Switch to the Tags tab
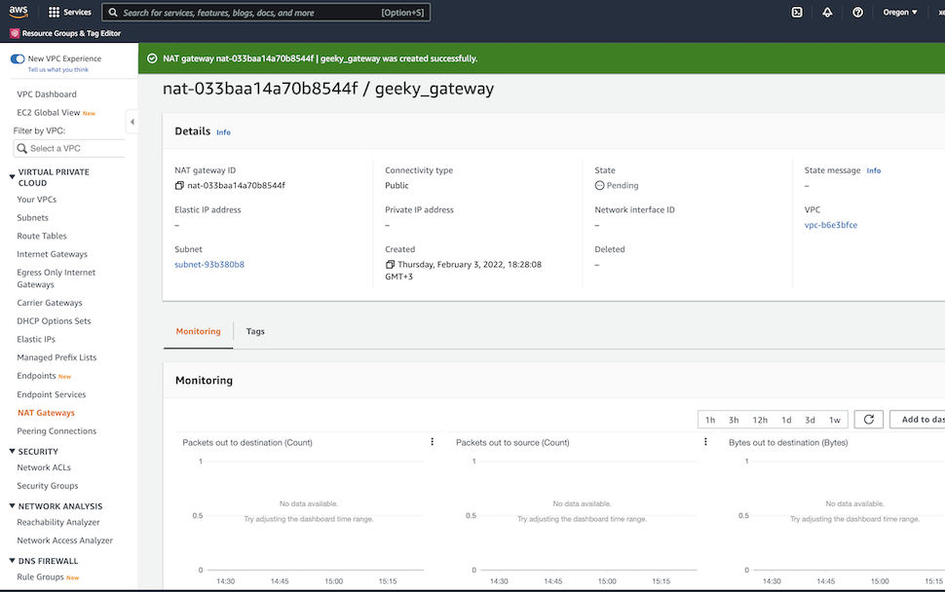The image size is (945, 592). 255,331
